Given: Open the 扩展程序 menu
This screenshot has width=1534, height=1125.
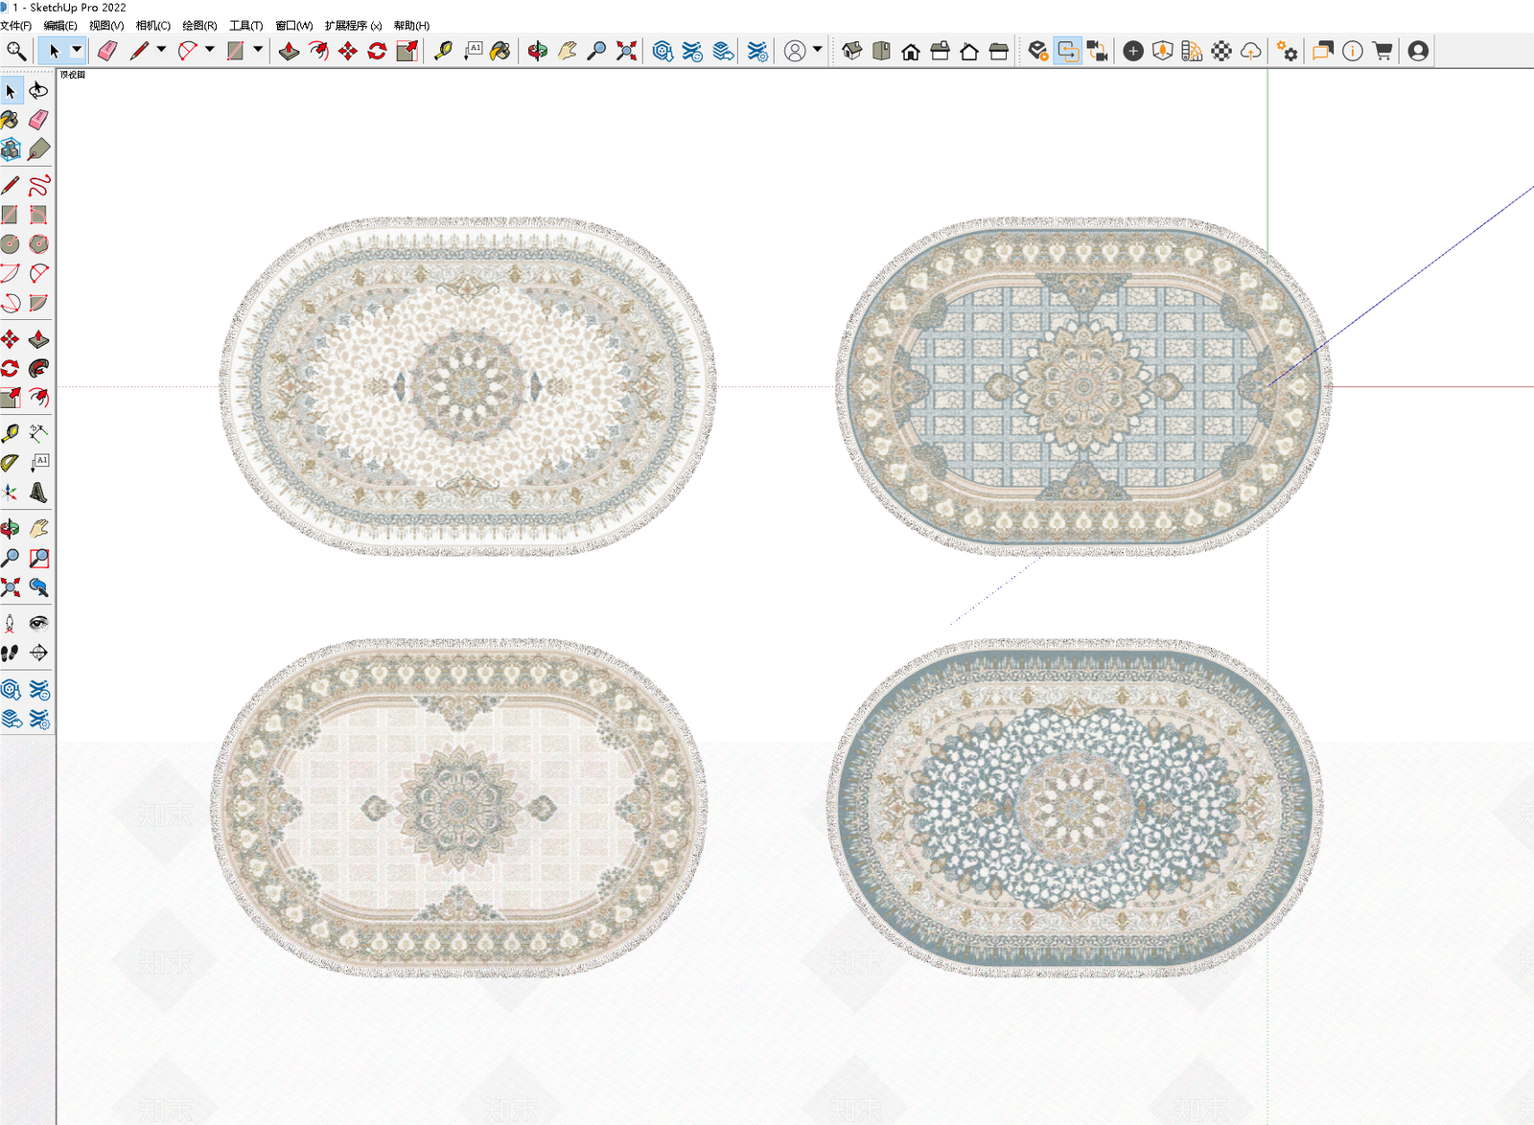Looking at the screenshot, I should (x=353, y=26).
